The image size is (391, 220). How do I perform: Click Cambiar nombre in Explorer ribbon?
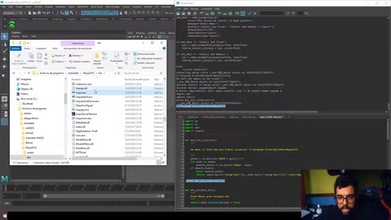point(79,61)
